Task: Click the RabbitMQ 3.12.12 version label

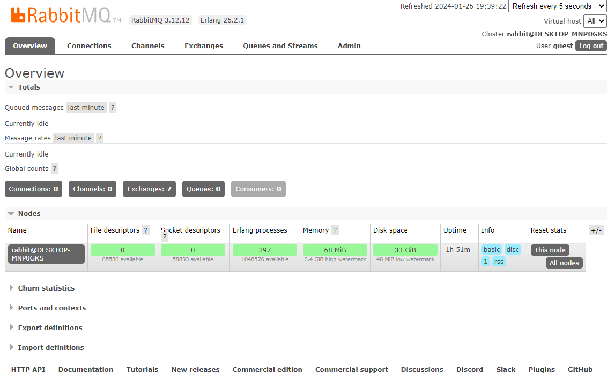Action: pyautogui.click(x=160, y=20)
